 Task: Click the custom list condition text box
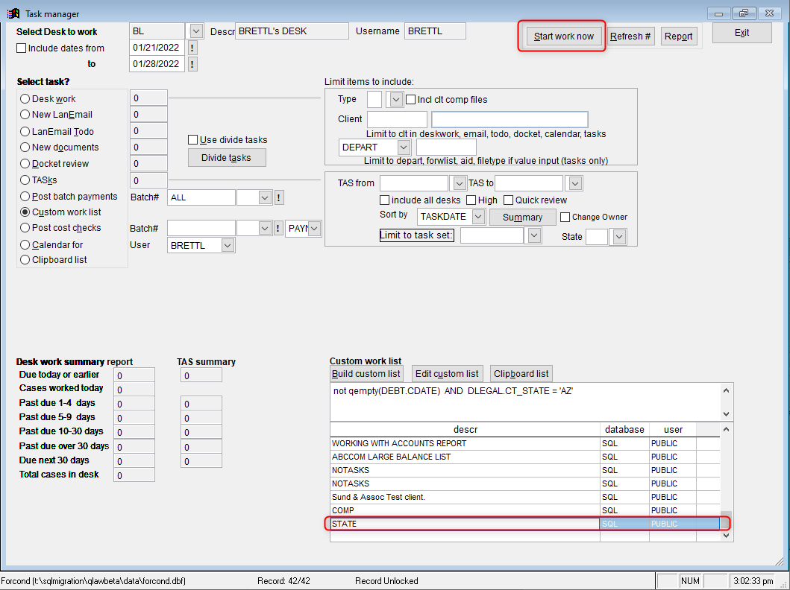pos(525,402)
